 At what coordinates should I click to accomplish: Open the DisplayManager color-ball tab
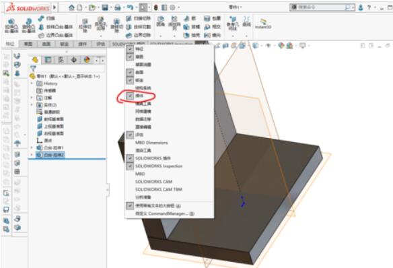[87, 60]
